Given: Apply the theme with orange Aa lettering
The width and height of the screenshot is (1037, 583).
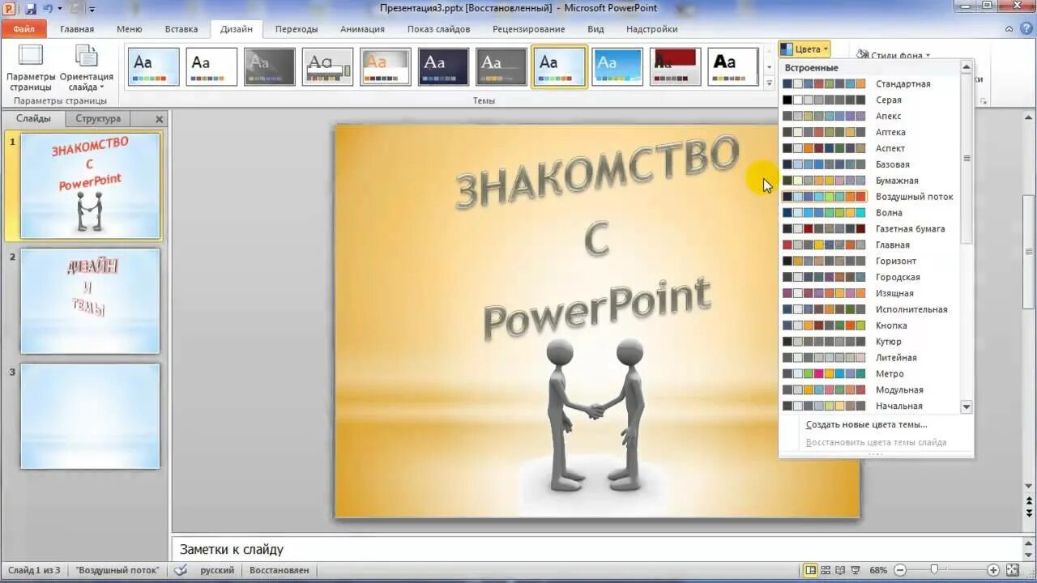Looking at the screenshot, I should tap(386, 66).
